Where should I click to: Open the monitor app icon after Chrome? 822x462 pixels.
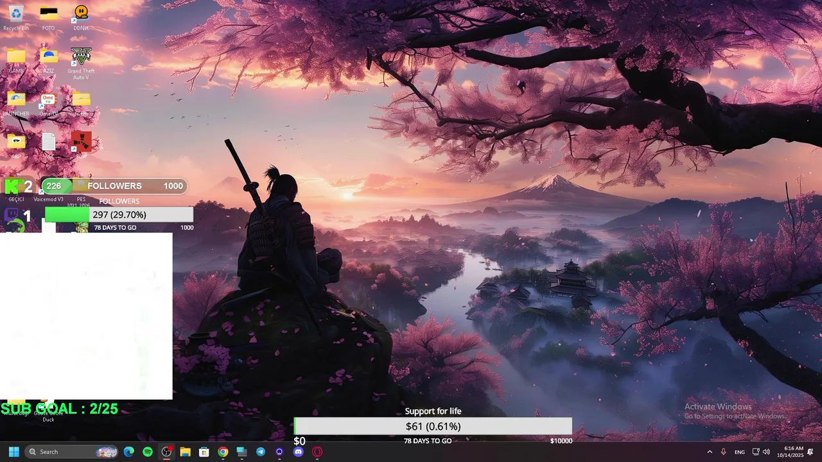(x=241, y=452)
